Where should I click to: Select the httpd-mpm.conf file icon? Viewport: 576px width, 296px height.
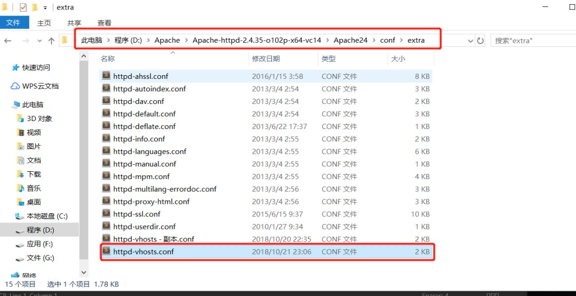click(106, 176)
